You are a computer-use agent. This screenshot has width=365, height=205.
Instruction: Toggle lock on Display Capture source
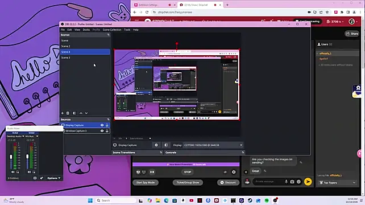pyautogui.click(x=107, y=125)
